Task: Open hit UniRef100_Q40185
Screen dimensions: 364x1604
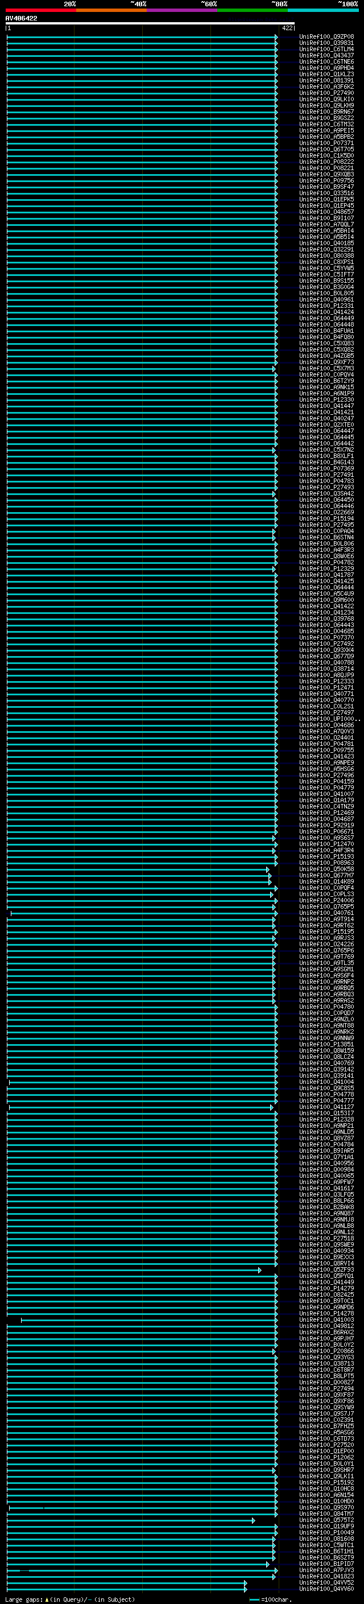Action: coord(326,244)
